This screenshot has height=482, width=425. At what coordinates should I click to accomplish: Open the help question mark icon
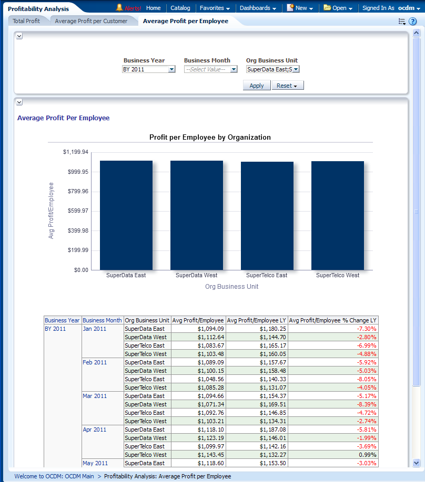(x=413, y=22)
